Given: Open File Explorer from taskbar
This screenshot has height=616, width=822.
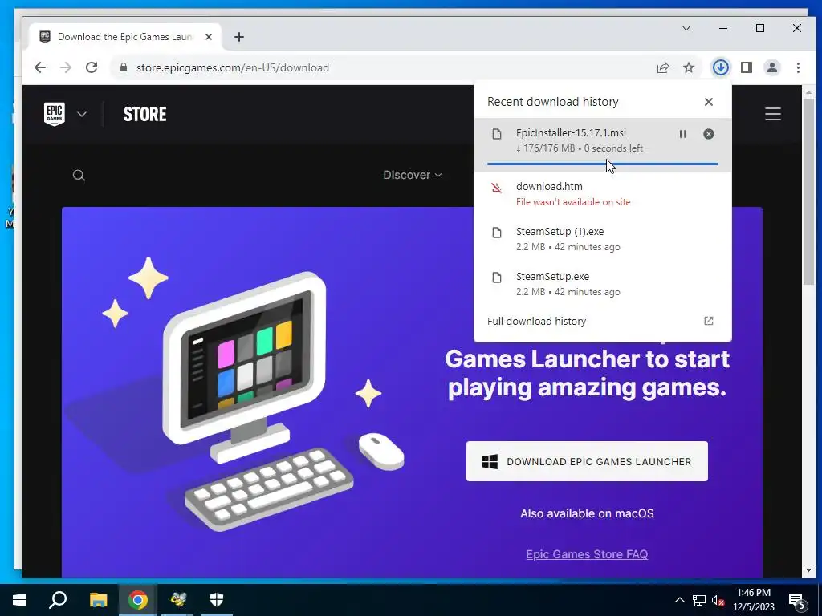Looking at the screenshot, I should pos(98,600).
